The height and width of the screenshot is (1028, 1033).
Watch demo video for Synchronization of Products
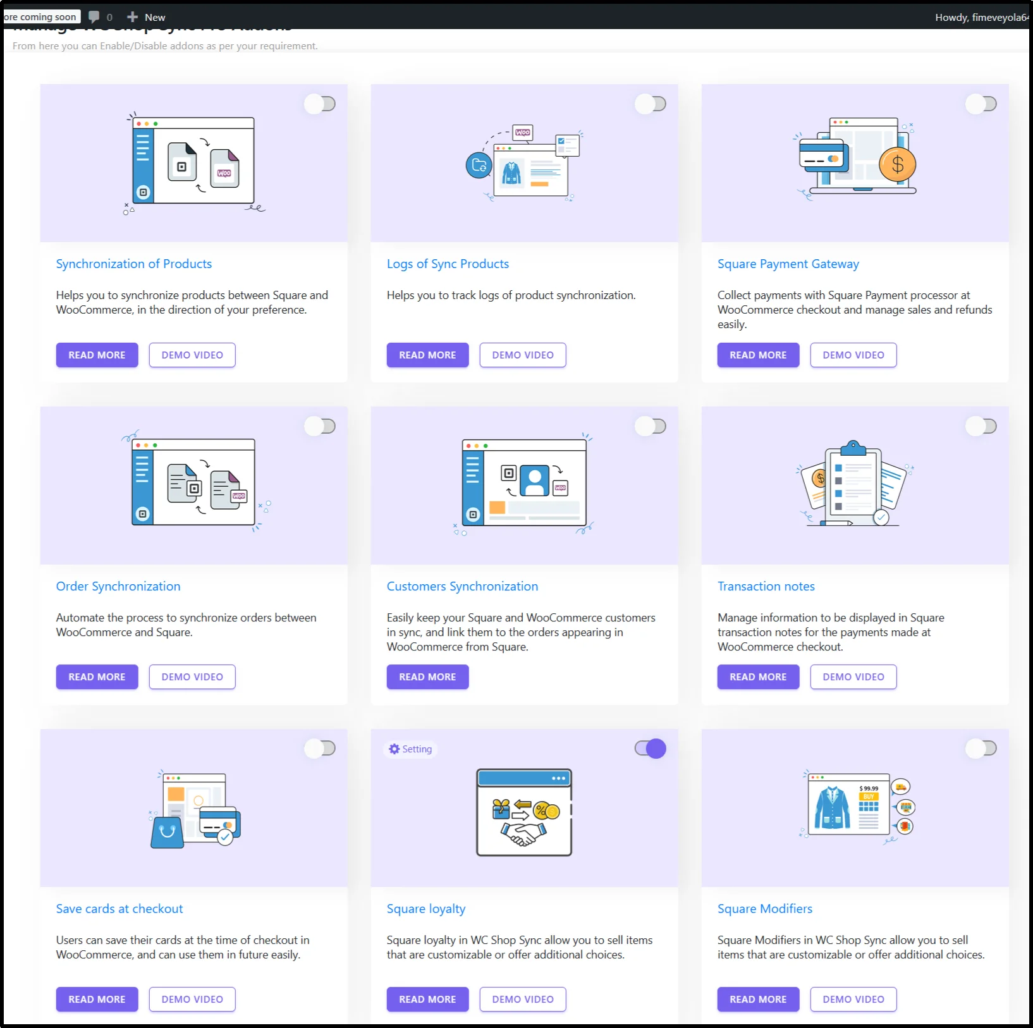pos(192,355)
